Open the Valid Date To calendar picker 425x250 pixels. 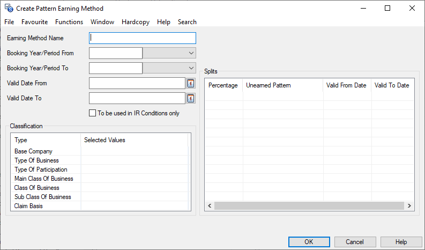(190, 98)
